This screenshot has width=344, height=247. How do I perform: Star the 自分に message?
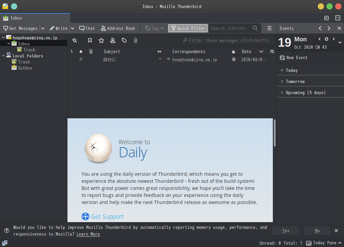point(81,59)
